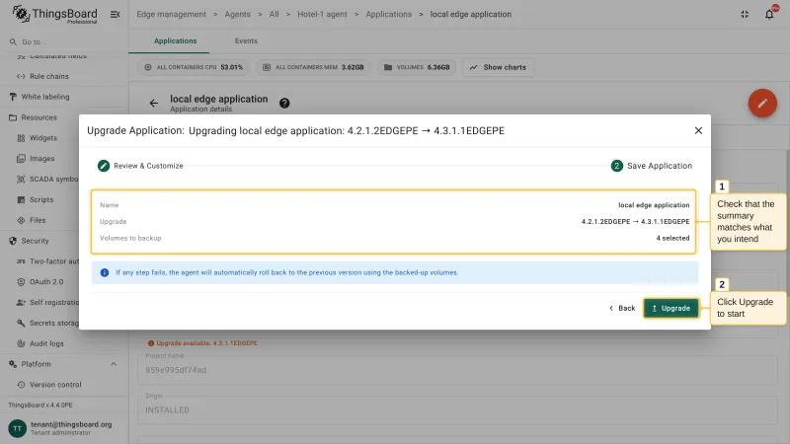
Task: Click Applications in the breadcrumb
Action: point(388,14)
